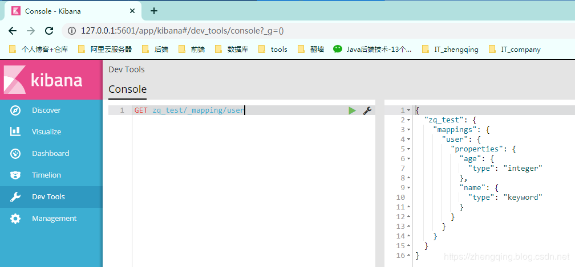This screenshot has width=575, height=267.
Task: Navigate to Management in sidebar
Action: coord(51,219)
